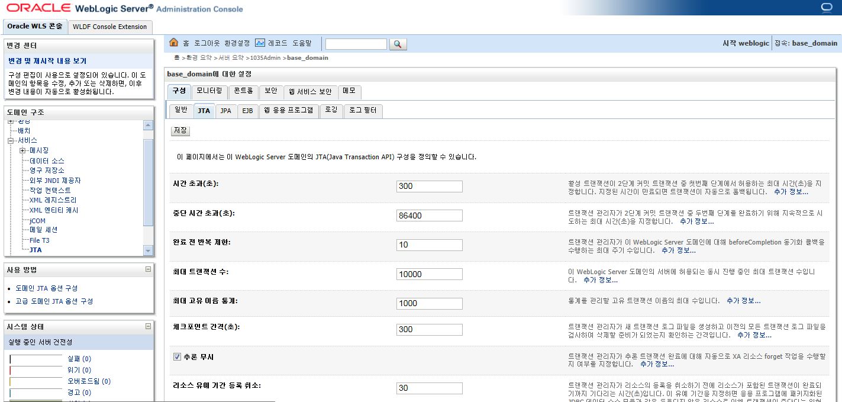The image size is (842, 402).
Task: Switch to the 콘트롤 tab
Action: [243, 92]
